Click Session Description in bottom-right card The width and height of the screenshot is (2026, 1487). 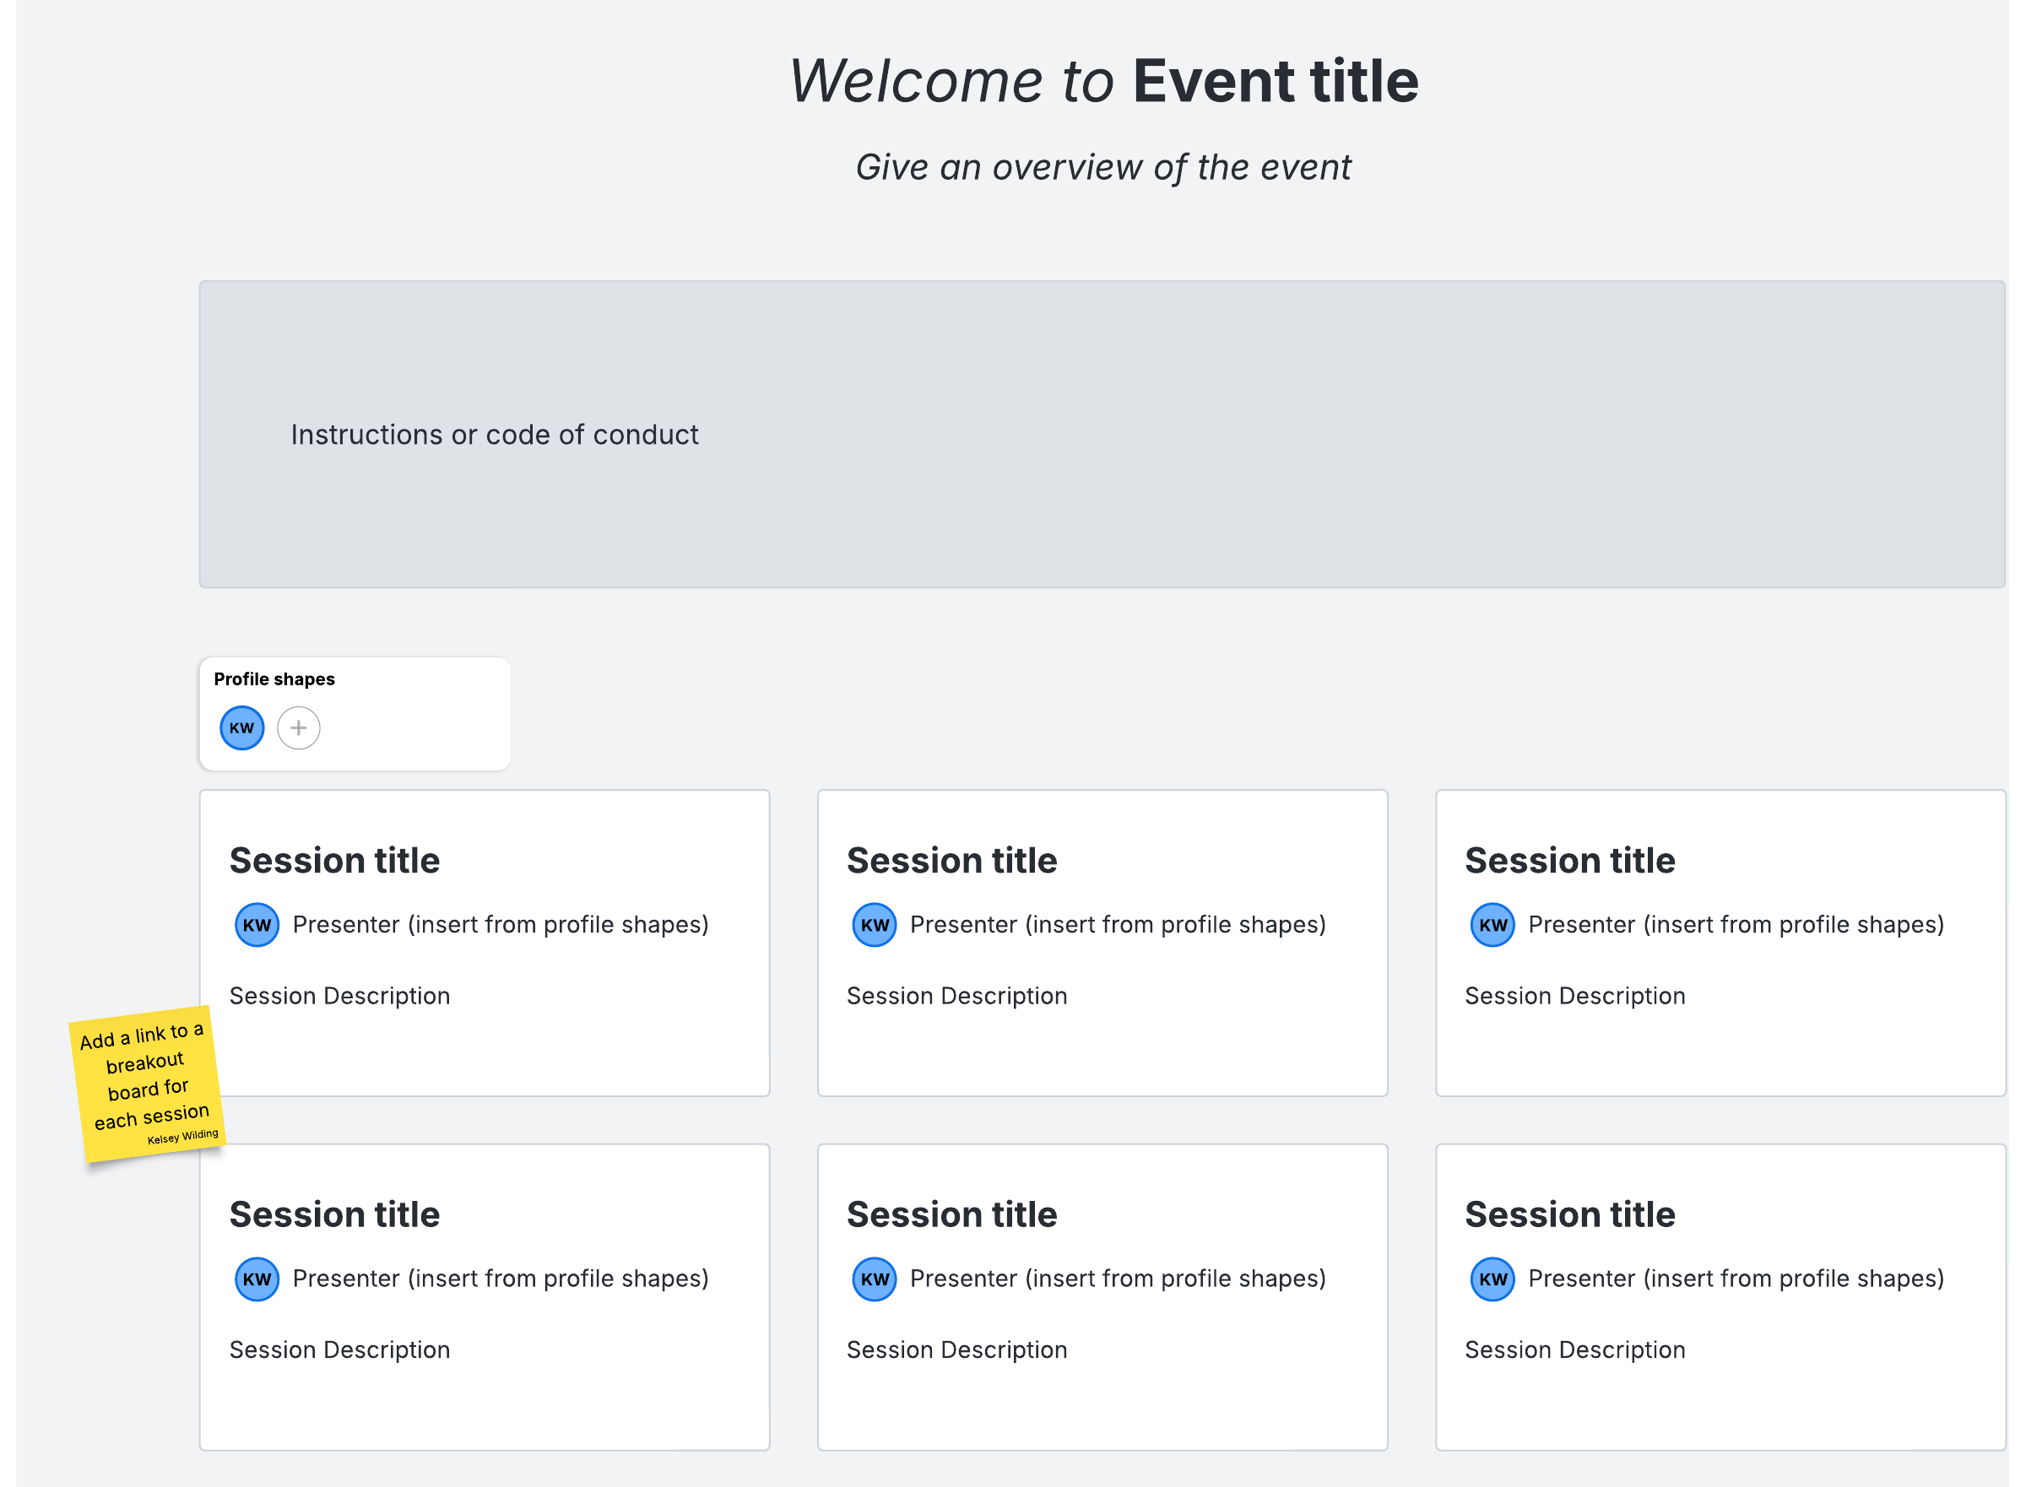[x=1574, y=1349]
